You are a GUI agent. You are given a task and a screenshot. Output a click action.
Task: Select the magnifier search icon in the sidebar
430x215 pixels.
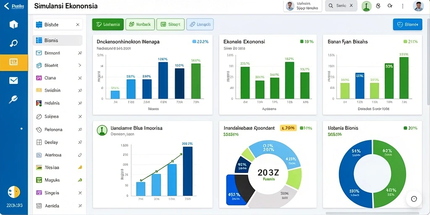(x=14, y=43)
